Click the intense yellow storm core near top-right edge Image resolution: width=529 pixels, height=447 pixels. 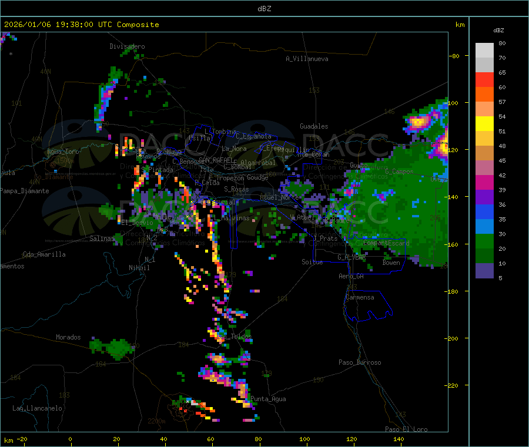coord(418,122)
